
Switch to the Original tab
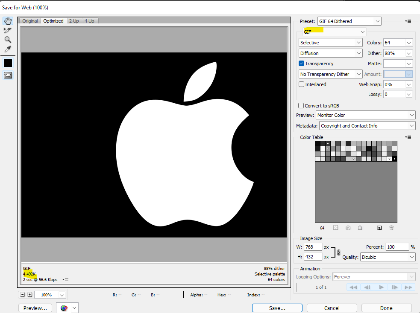pyautogui.click(x=30, y=21)
